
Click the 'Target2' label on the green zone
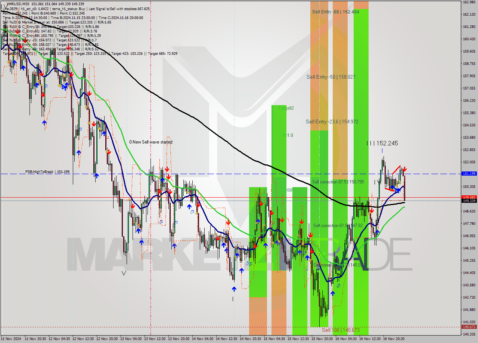coord(286,108)
